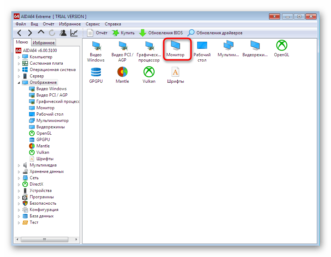
Task: Go forward with the right arrow toolbar icon
Action: click(30, 33)
